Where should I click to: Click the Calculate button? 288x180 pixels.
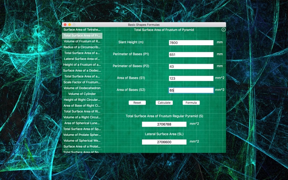(x=164, y=103)
